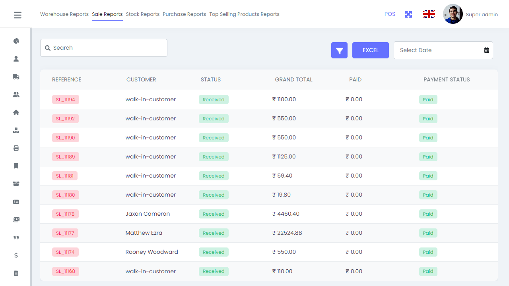Click the delivery truck icon in sidebar

[x=16, y=77]
